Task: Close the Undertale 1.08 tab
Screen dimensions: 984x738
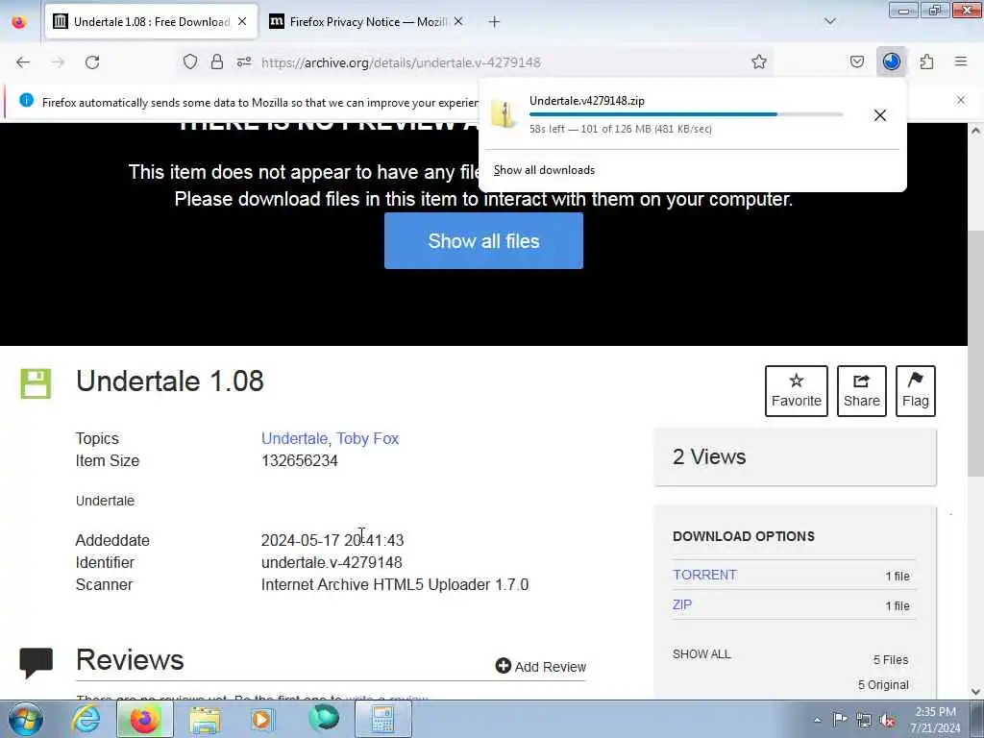Action: coord(242,22)
